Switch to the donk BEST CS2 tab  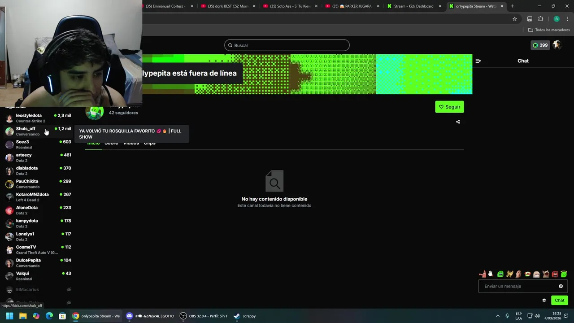(x=228, y=6)
